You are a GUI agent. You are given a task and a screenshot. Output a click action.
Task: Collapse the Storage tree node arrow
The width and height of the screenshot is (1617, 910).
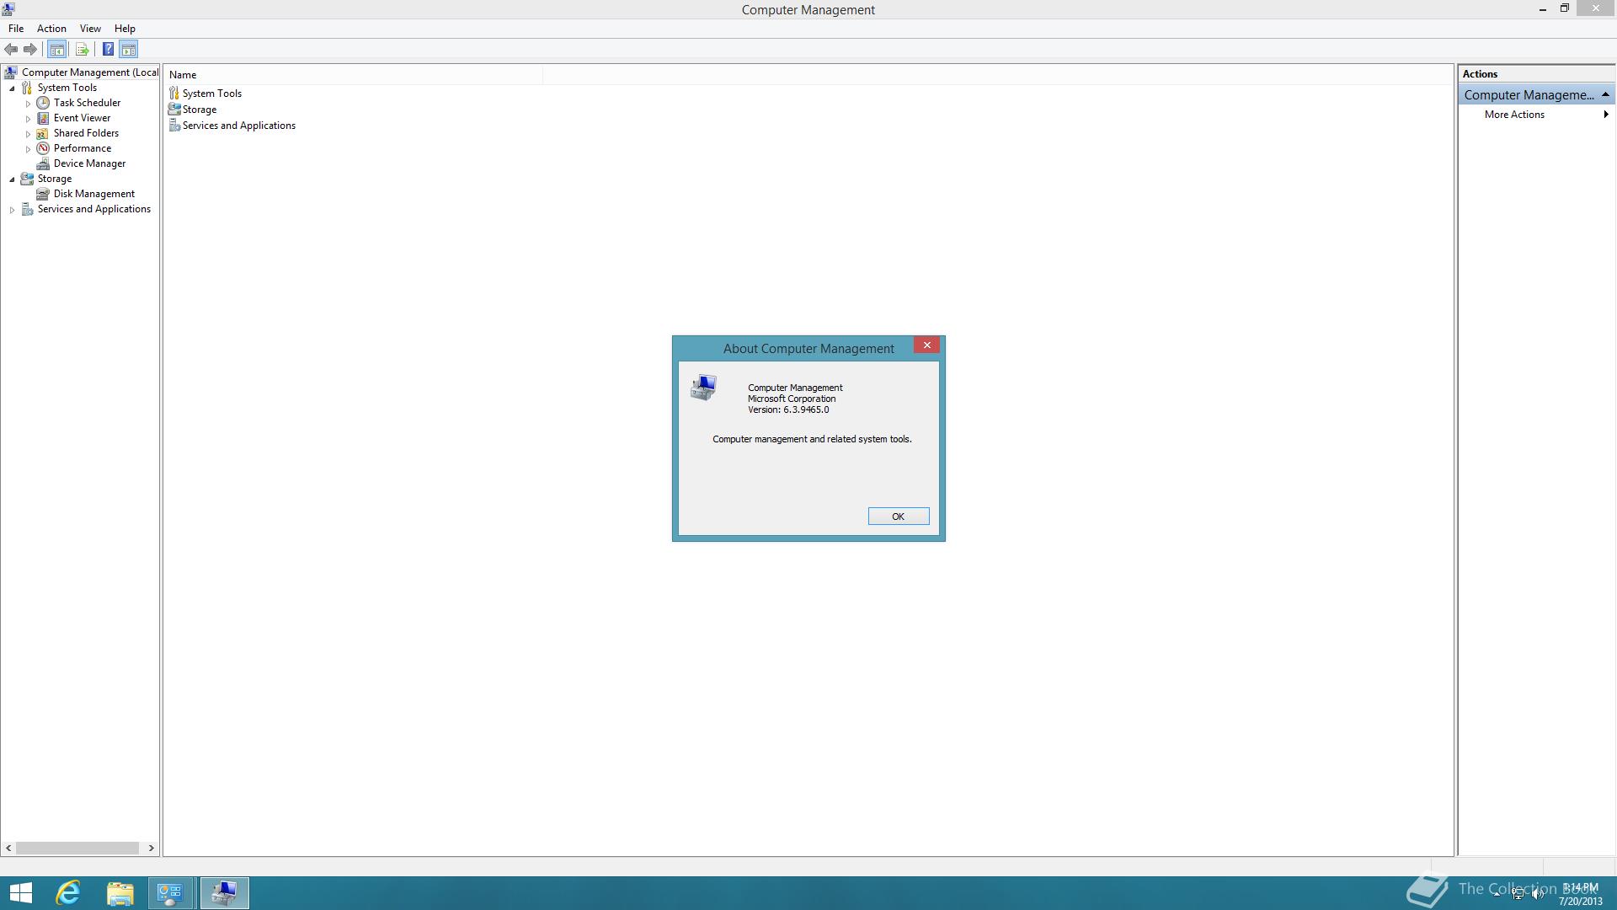click(12, 179)
